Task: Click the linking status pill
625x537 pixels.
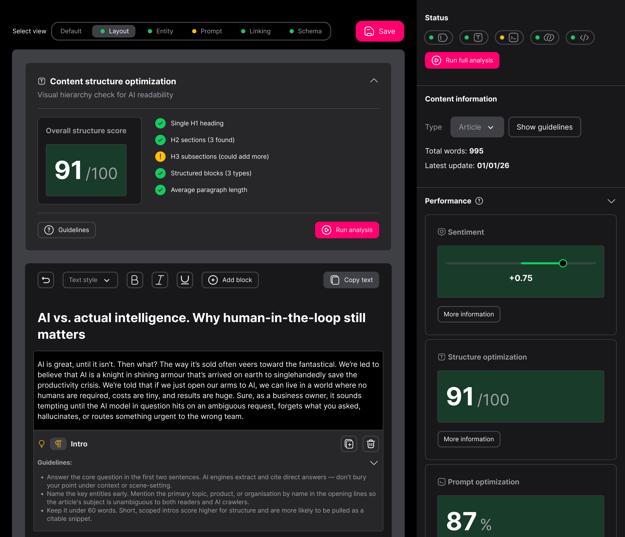Action: click(x=545, y=38)
